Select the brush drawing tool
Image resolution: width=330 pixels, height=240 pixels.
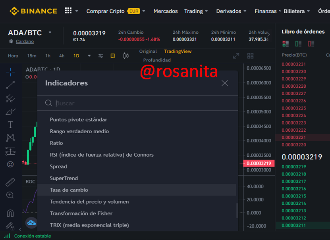[10, 111]
